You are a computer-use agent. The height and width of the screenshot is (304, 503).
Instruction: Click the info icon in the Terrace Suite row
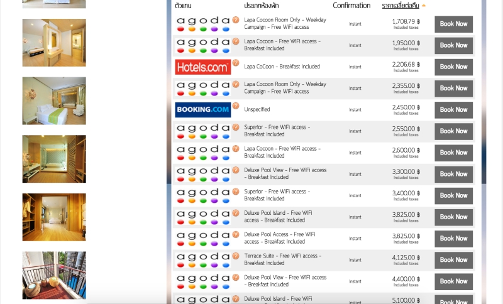click(236, 256)
